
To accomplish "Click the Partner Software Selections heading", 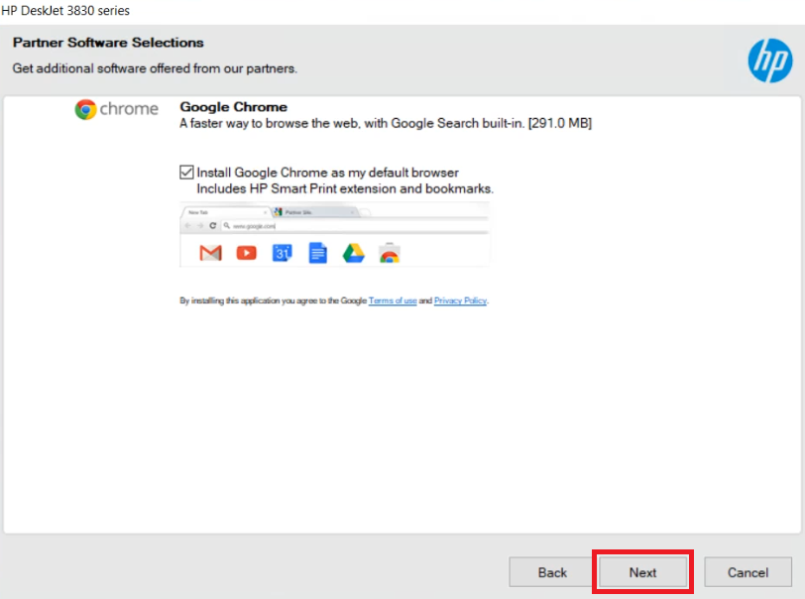I will [x=108, y=42].
